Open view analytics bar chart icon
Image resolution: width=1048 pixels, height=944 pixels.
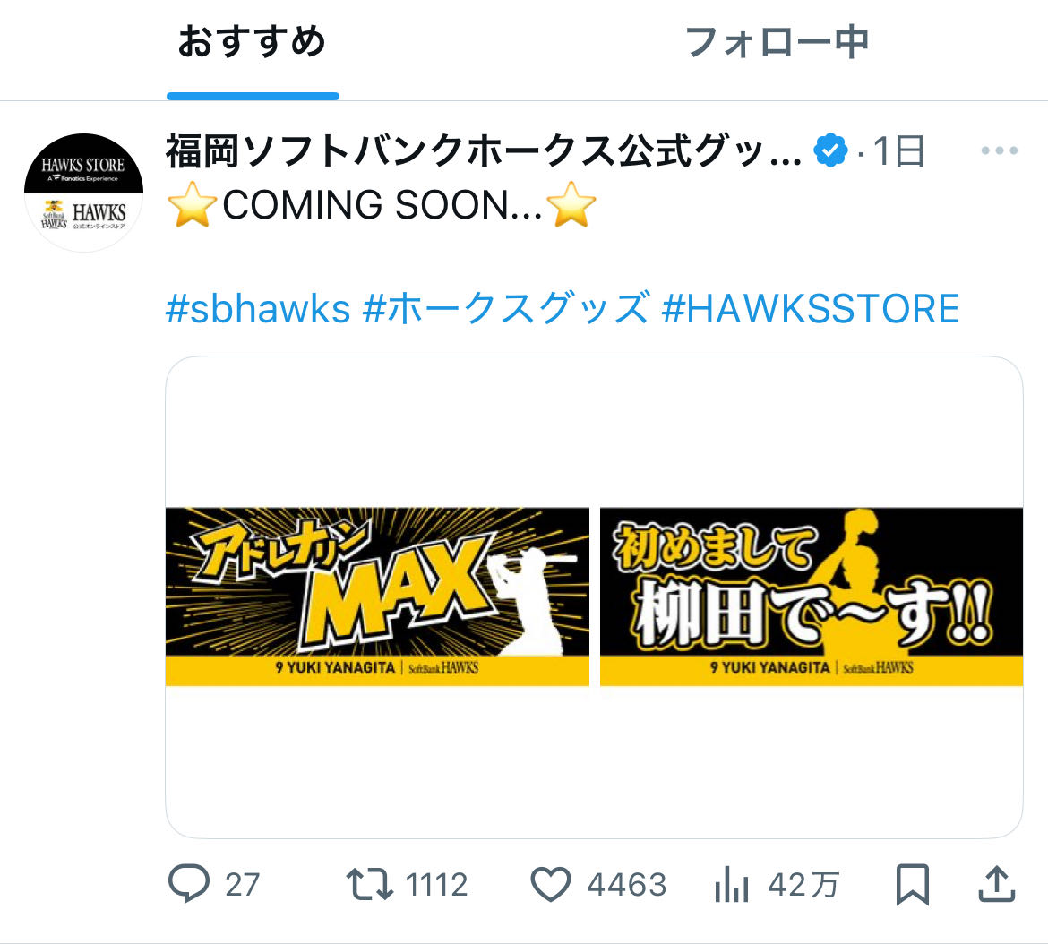(x=731, y=884)
